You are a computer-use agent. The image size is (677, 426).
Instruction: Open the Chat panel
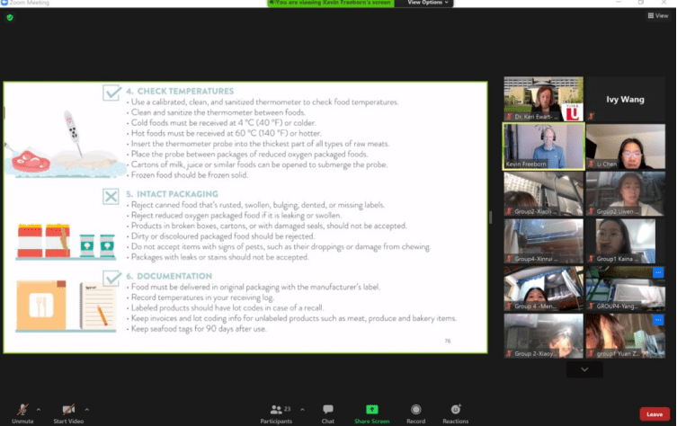click(x=328, y=411)
